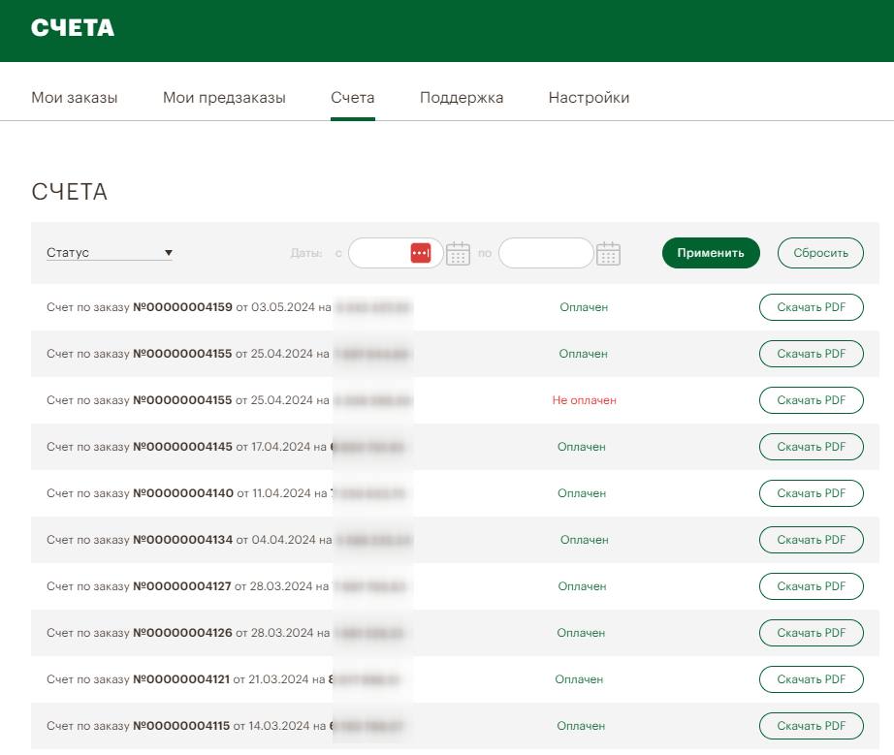Select the Счета tab
Image resolution: width=894 pixels, height=755 pixels.
coord(352,98)
